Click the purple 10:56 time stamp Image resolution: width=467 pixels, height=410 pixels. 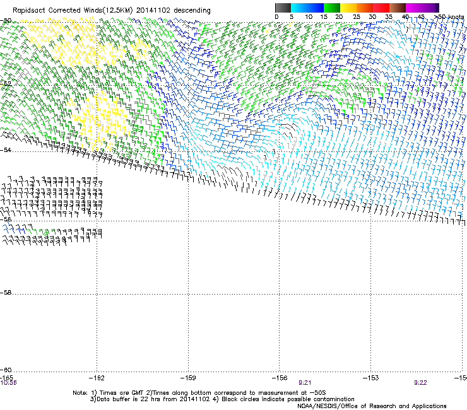[8, 383]
